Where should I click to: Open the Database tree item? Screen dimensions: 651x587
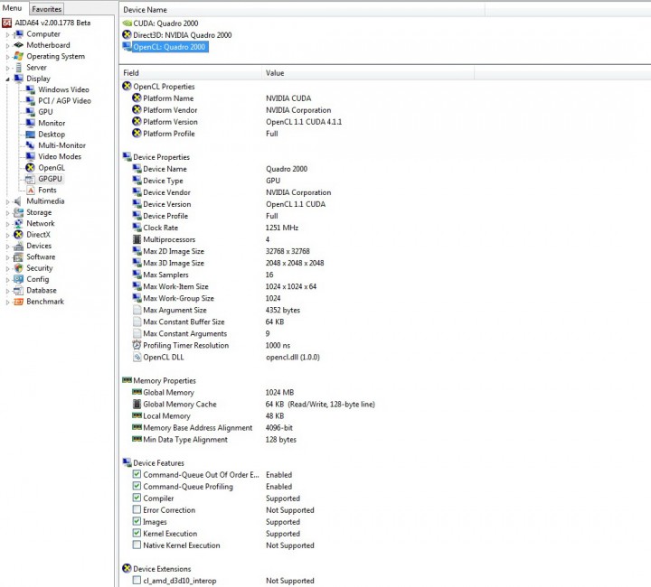point(42,291)
